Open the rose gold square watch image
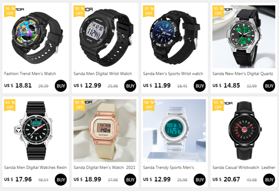The height and width of the screenshot is (191, 279). tap(105, 131)
